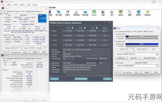Click the L1 Cache latency result cell

(x=104, y=35)
